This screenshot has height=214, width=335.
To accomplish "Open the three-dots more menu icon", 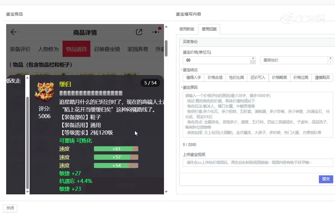I will pos(156,32).
